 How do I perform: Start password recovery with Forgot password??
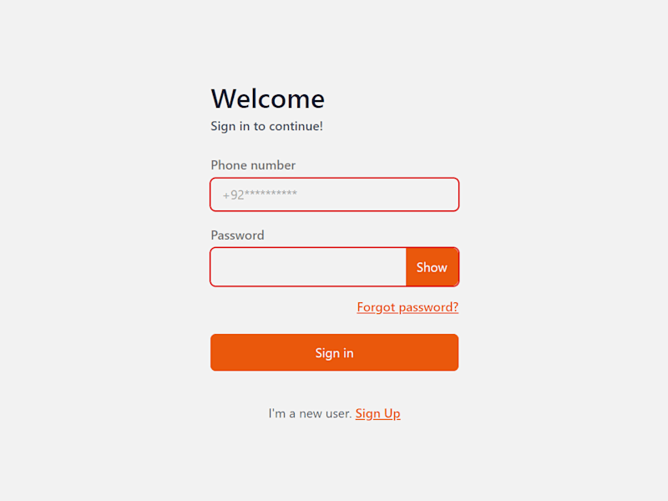tap(407, 307)
